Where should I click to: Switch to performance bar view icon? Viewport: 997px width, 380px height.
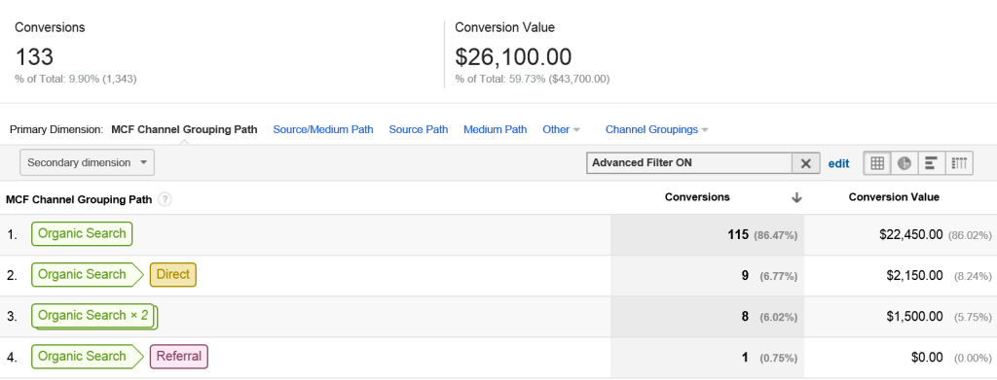point(932,163)
